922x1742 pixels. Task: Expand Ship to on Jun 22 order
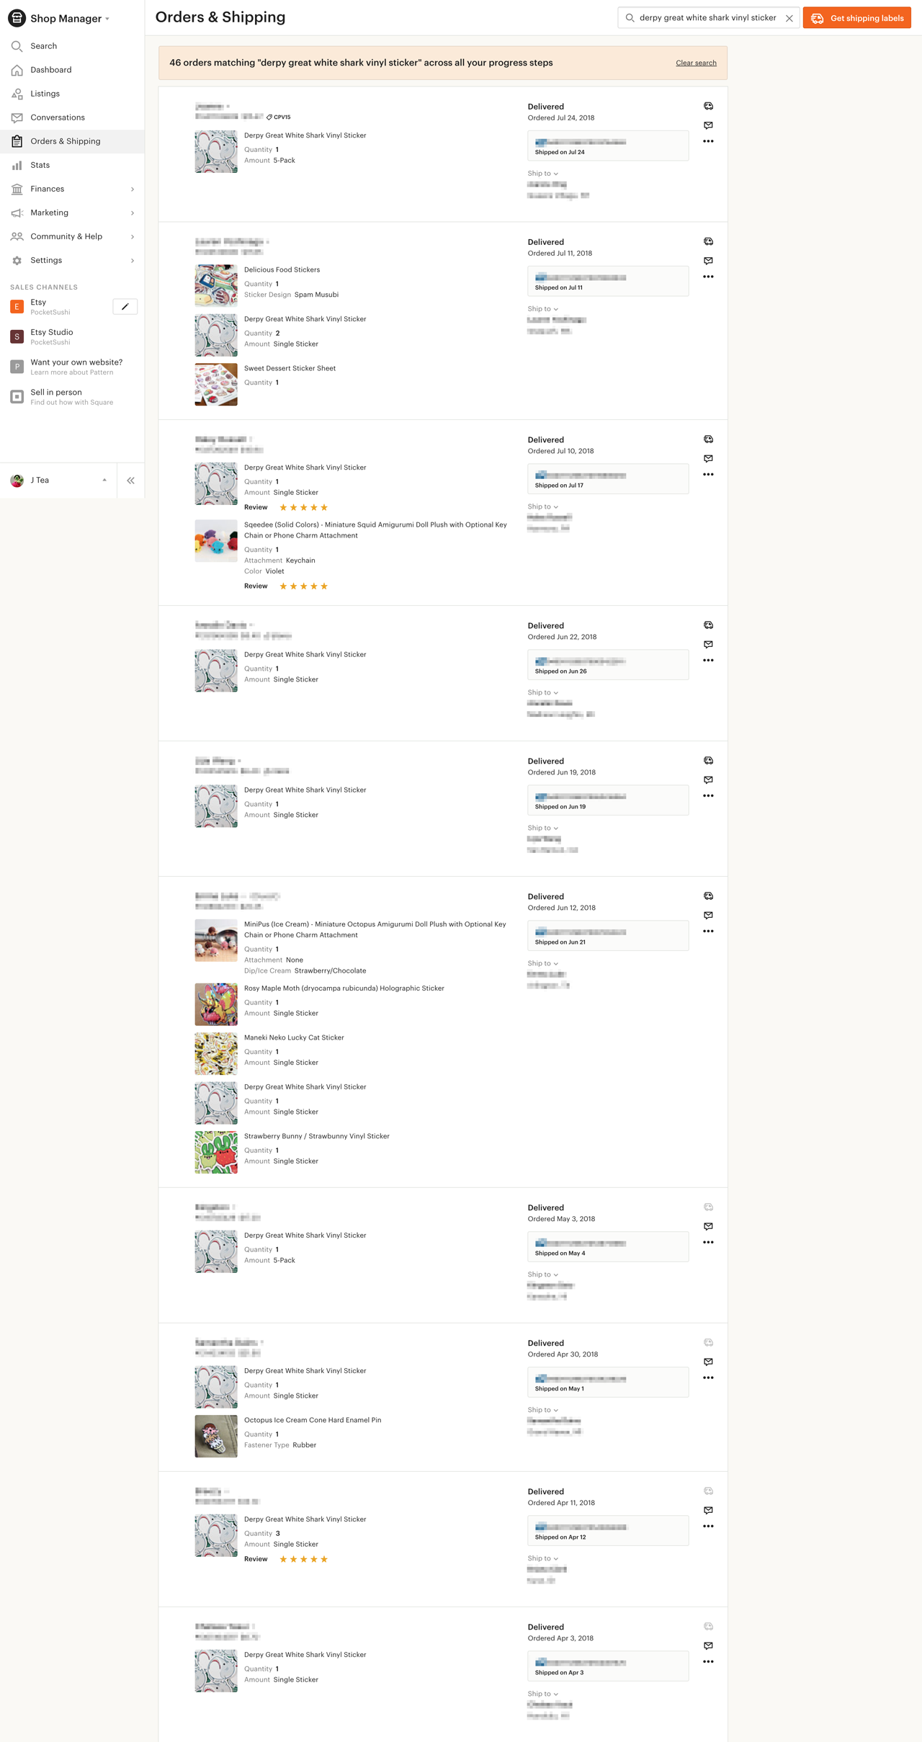pos(543,692)
